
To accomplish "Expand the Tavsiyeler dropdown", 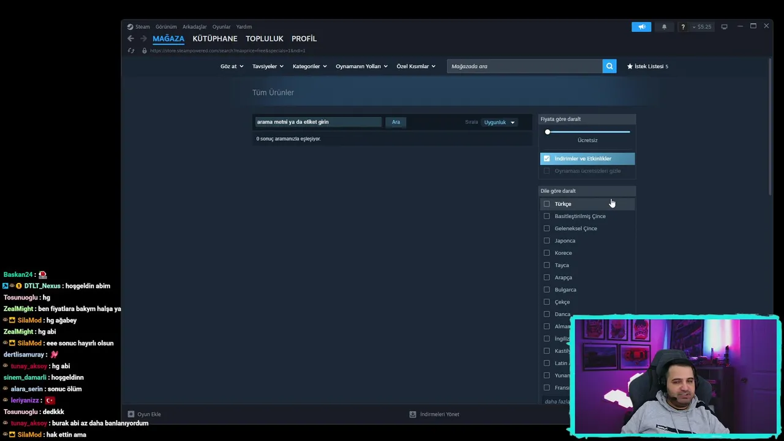I will 268,66.
